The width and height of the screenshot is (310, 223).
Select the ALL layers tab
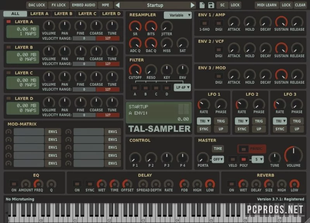(15, 14)
